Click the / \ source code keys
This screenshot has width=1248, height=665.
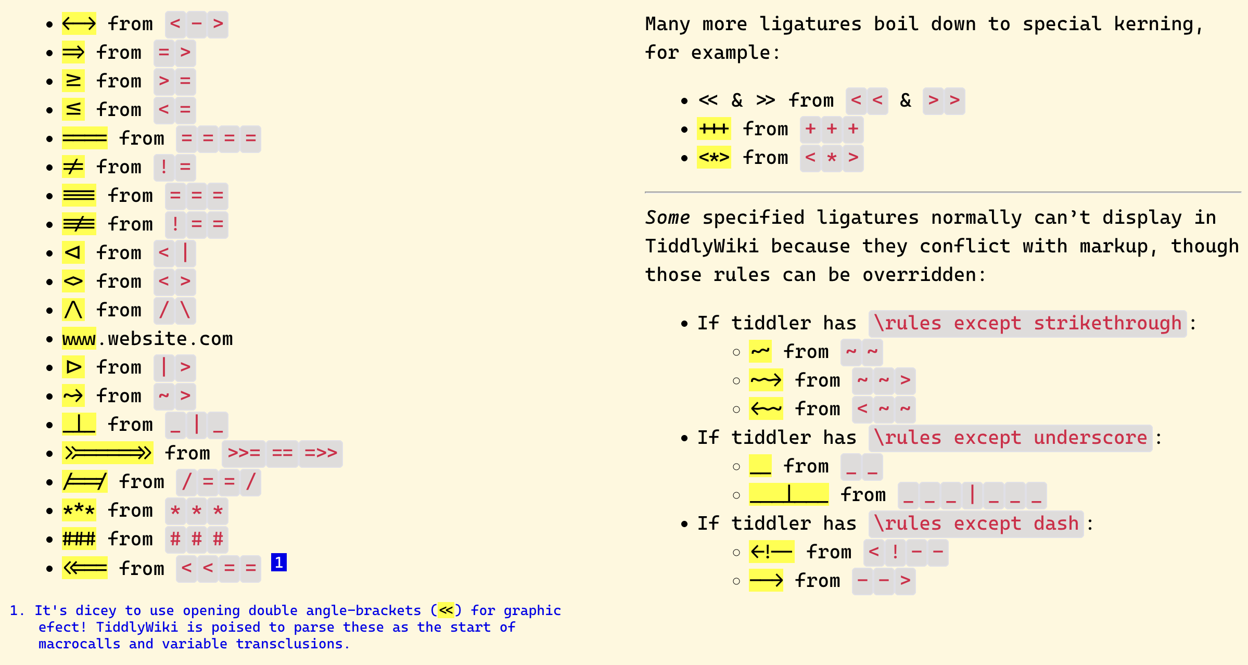174,310
